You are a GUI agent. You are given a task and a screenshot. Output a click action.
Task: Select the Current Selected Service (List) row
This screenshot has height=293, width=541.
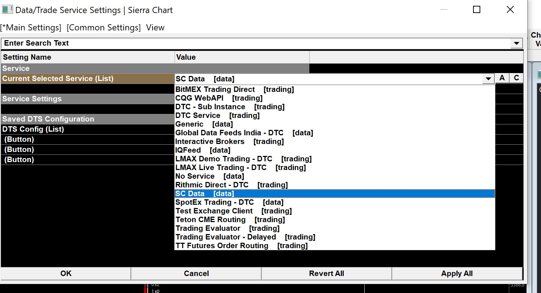click(88, 78)
